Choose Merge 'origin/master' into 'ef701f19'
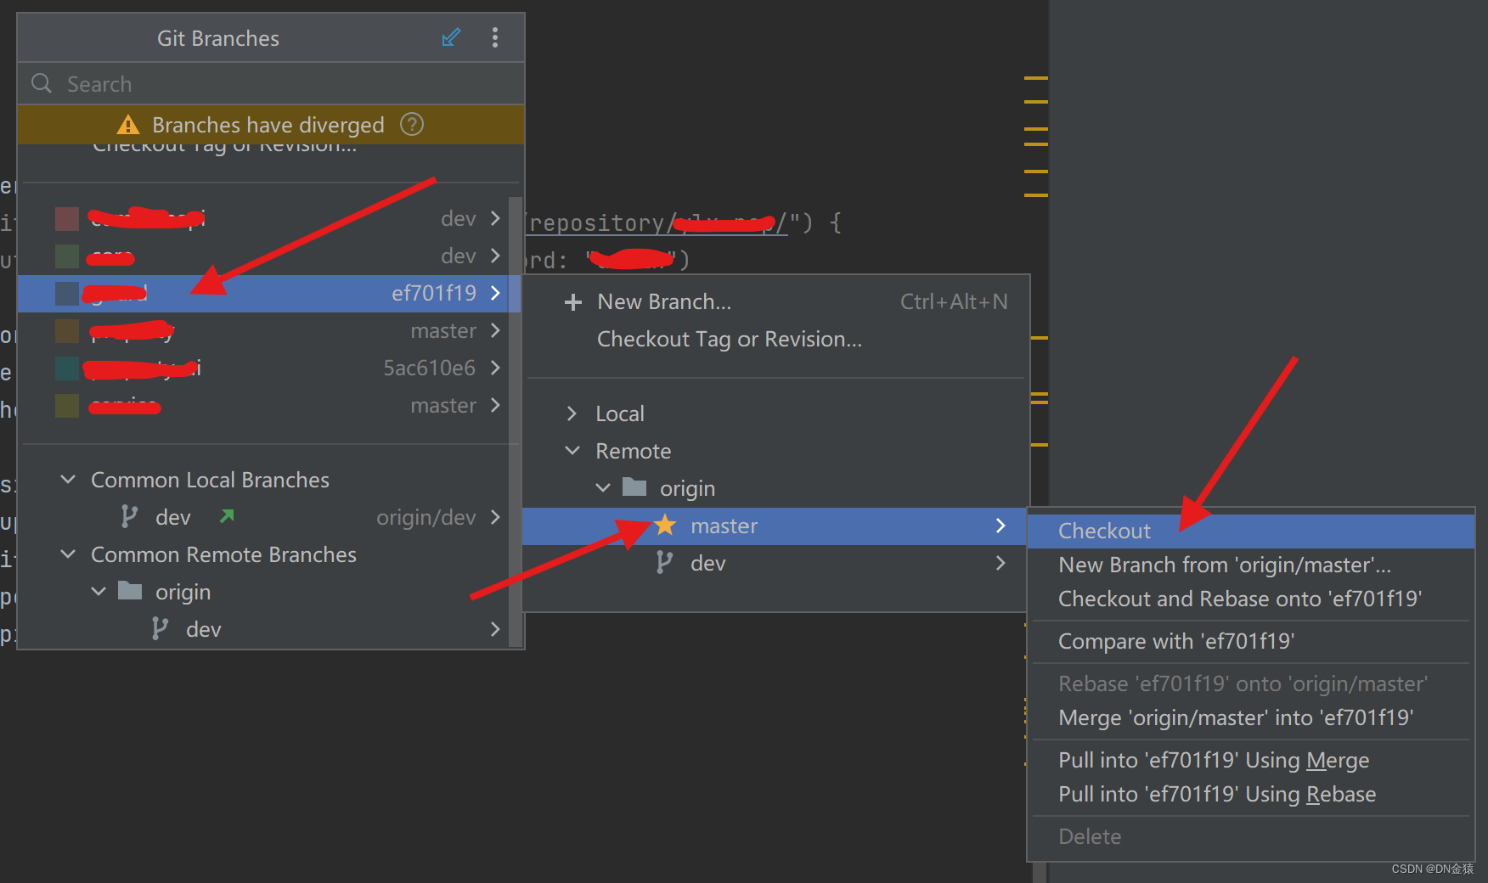The width and height of the screenshot is (1488, 883). (1250, 717)
